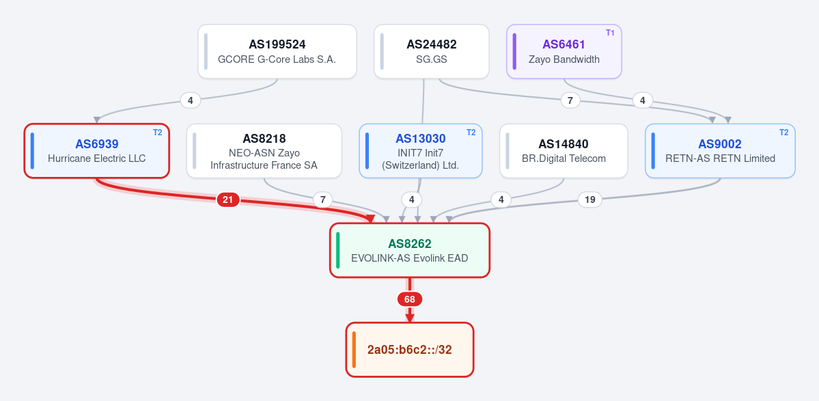Screen dimensions: 819x401
Task: Open the AS14840 BR.Digital Telecom node
Action: [x=564, y=151]
